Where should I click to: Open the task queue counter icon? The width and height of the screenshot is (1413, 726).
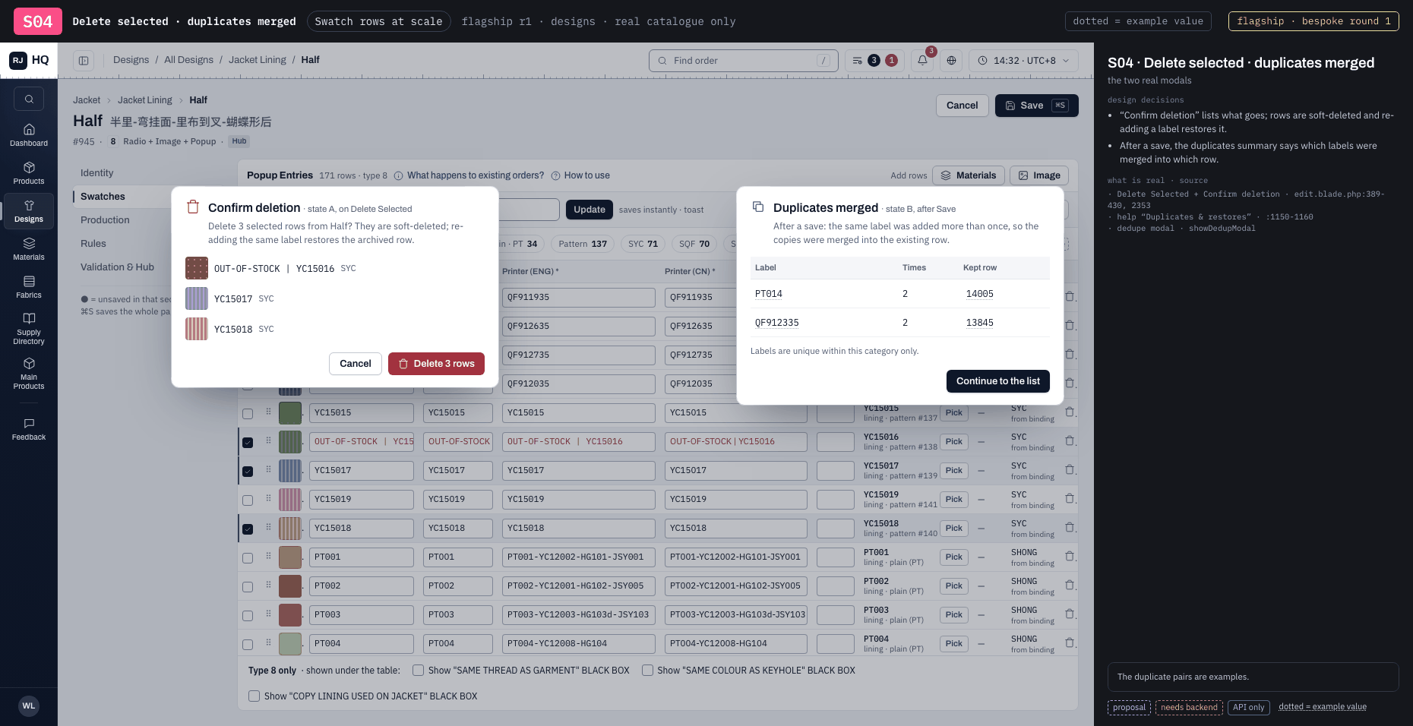pos(874,60)
